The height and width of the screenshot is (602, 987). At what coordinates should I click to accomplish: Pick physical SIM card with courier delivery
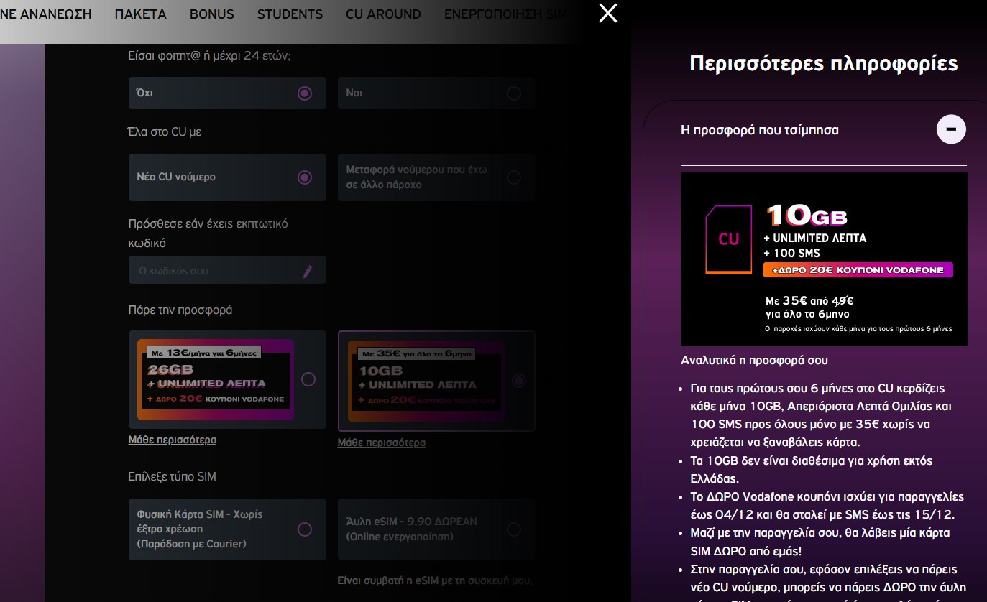point(304,529)
